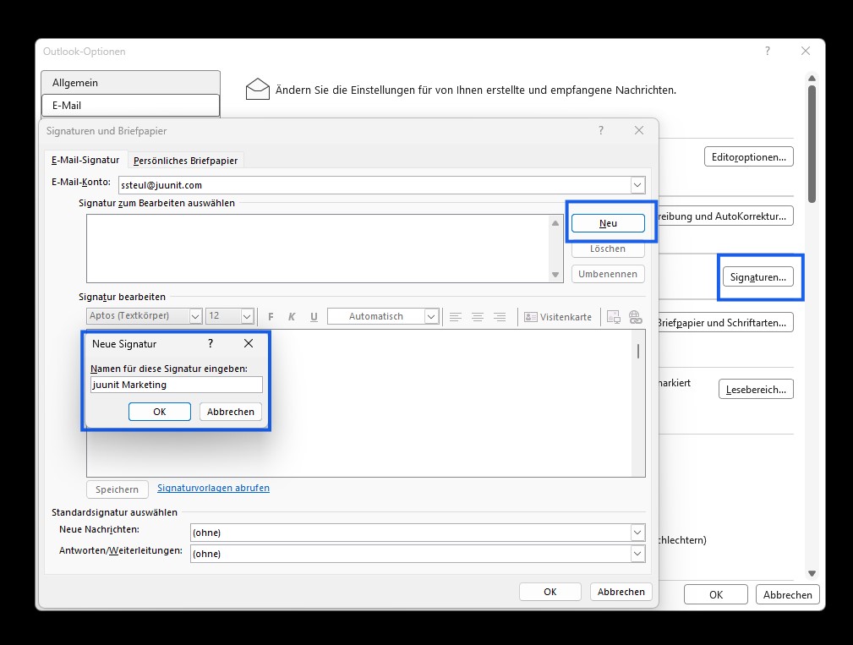The image size is (853, 645).
Task: Open the Automatisch font color dropdown
Action: (x=431, y=316)
